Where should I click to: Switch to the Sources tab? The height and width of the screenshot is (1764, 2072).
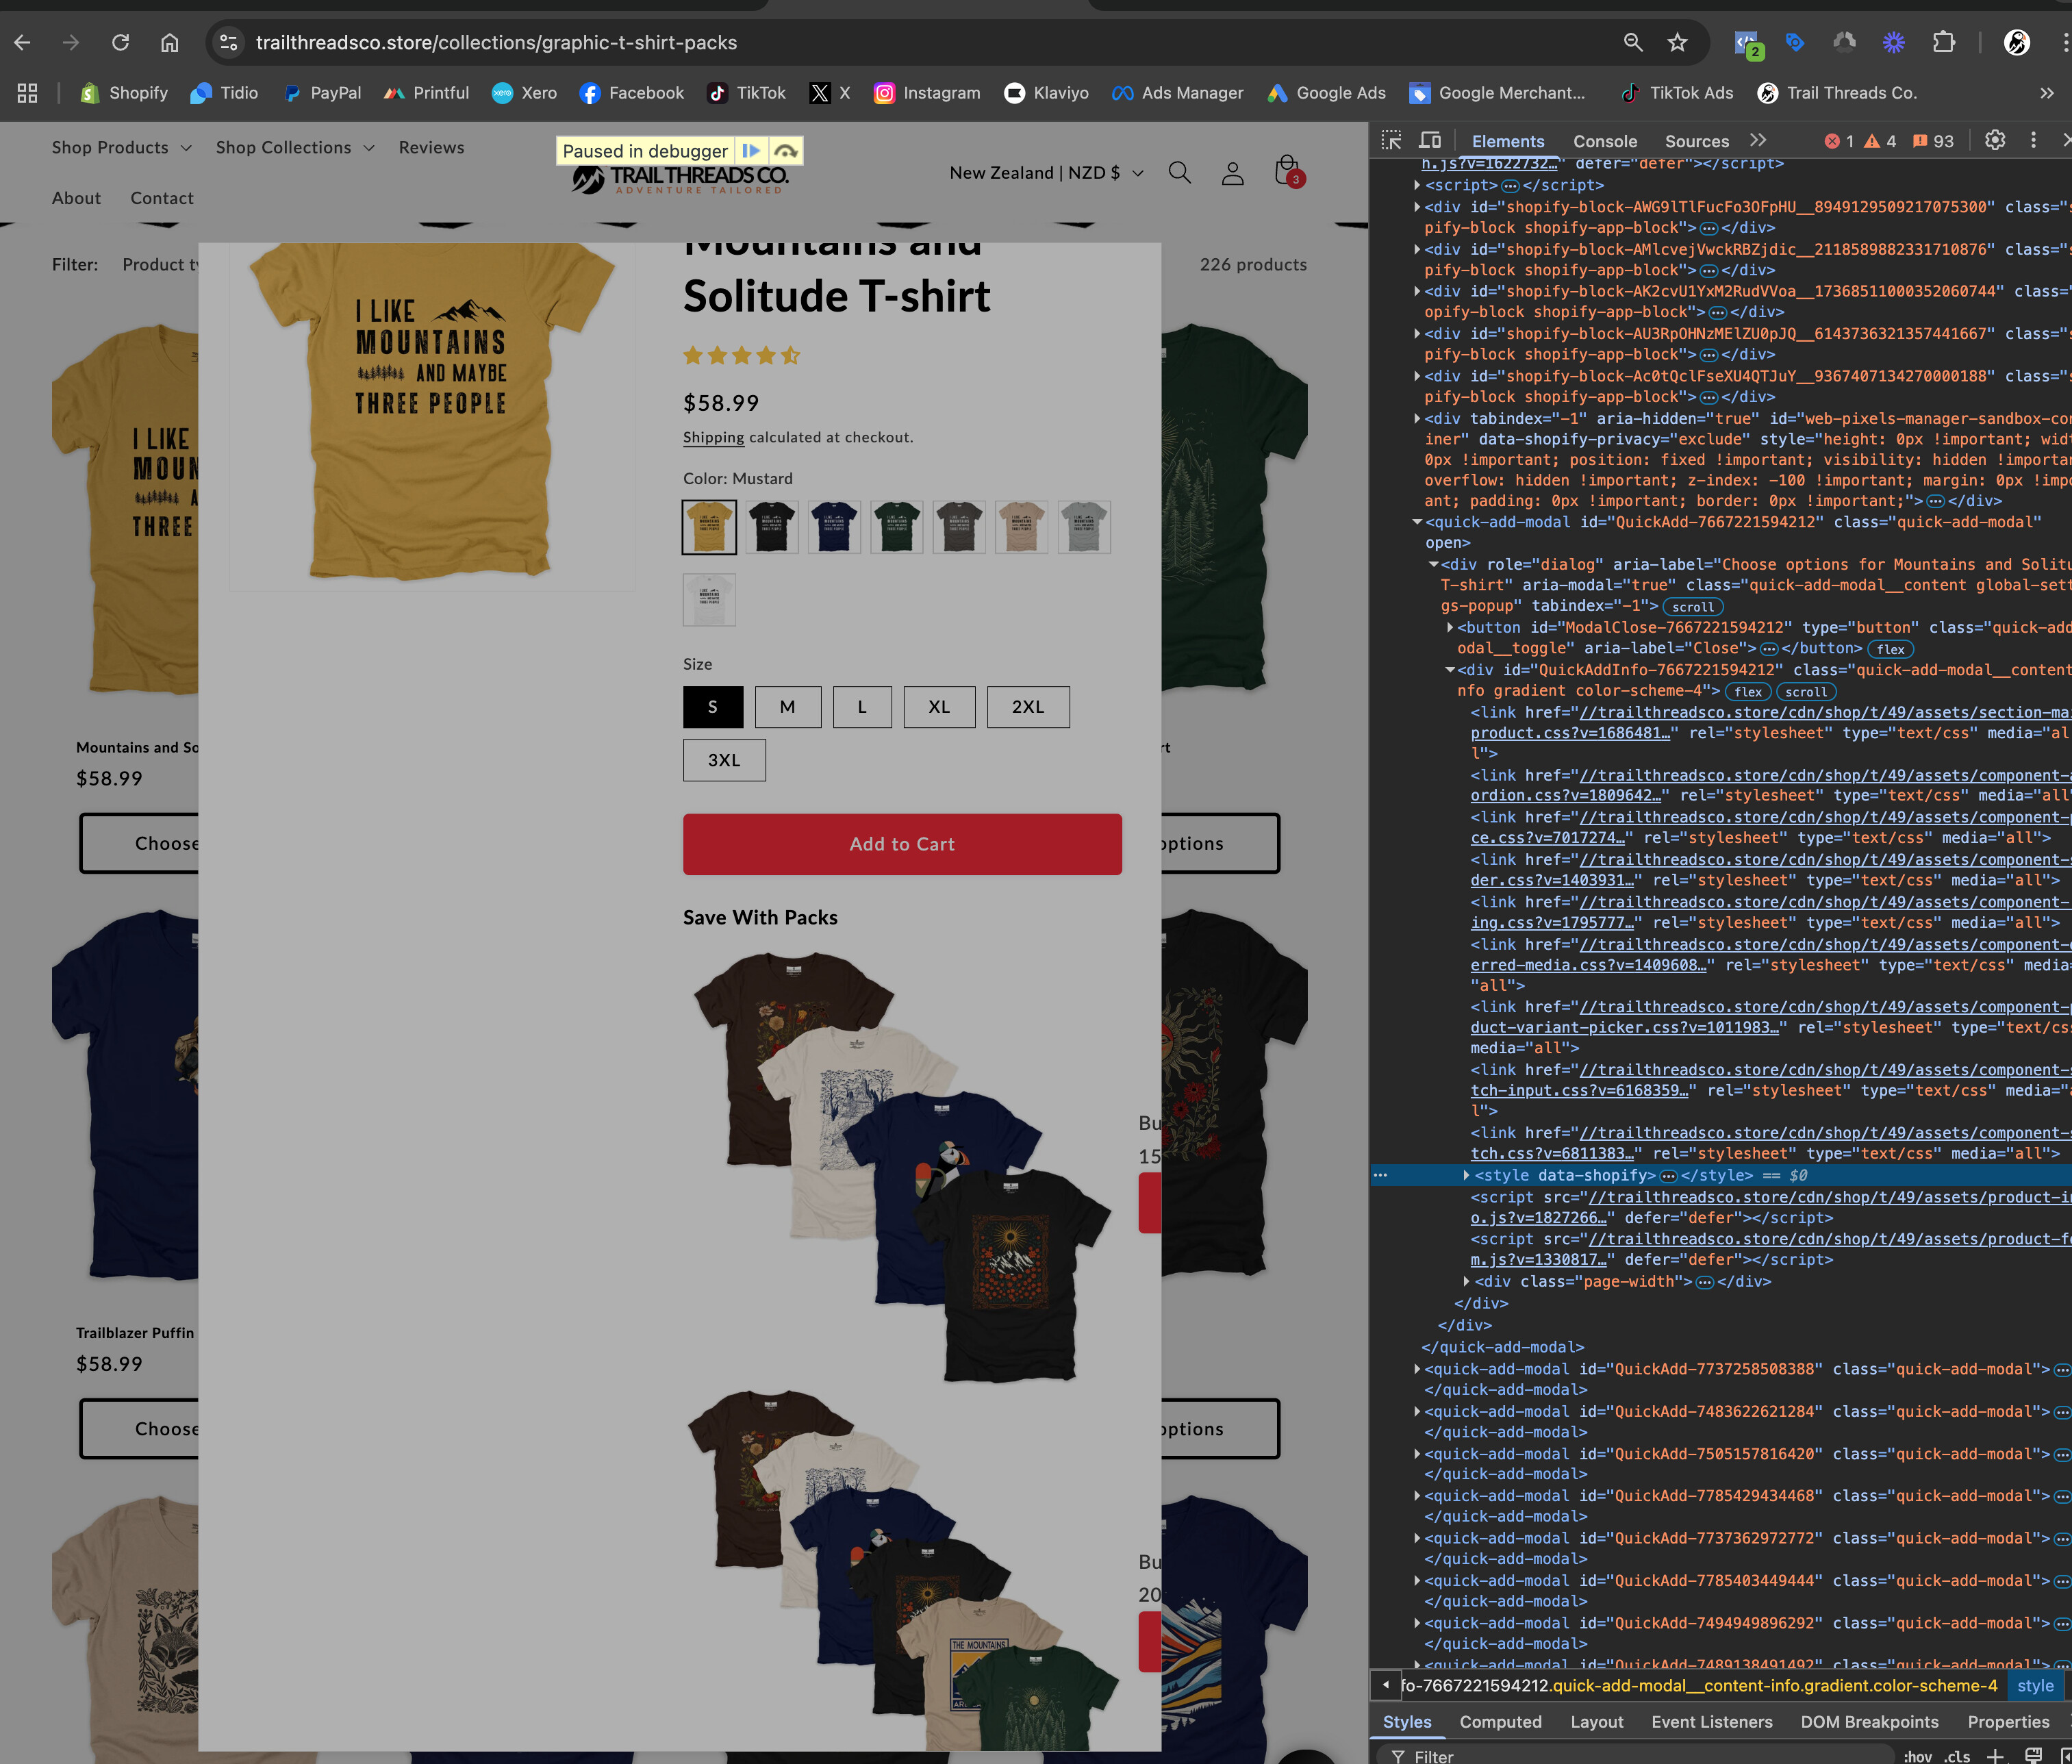pos(1696,141)
